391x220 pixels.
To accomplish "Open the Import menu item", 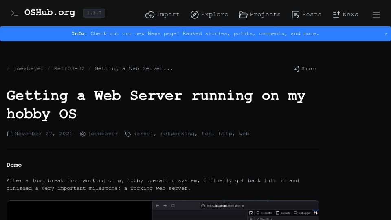I will click(163, 15).
